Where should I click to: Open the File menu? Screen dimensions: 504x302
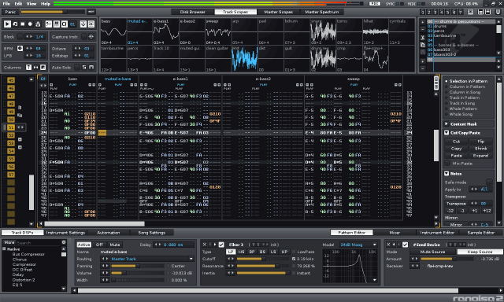pyautogui.click(x=6, y=3)
